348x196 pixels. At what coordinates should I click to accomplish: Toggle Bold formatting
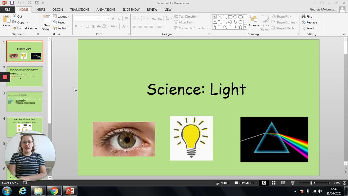tap(76, 26)
